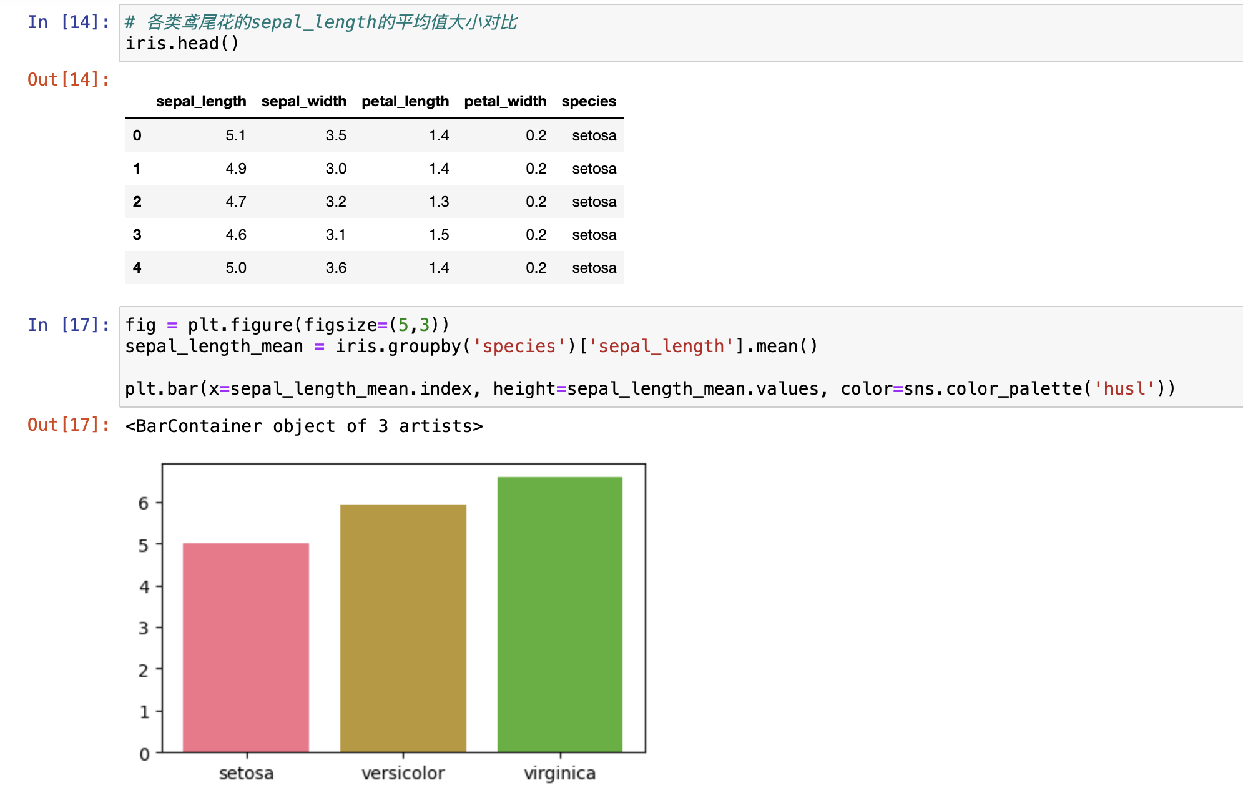
Task: Click the petal_length column header
Action: coord(405,101)
